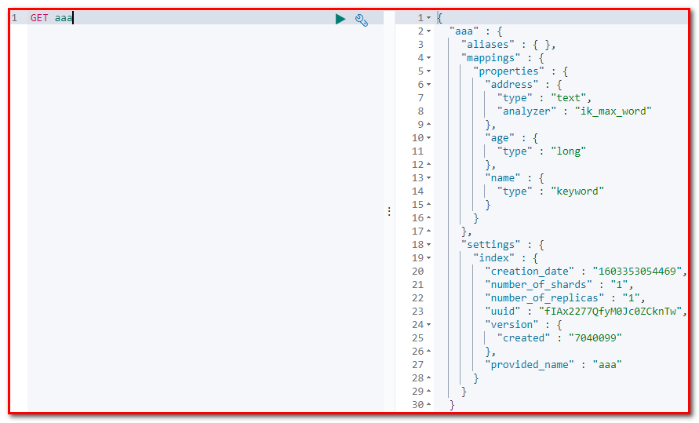
Task: Click the "aaa" index name in the request
Action: [x=64, y=18]
